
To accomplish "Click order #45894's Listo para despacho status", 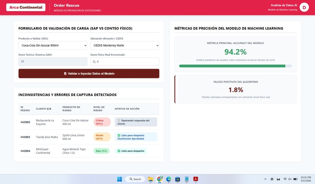I will click(131, 151).
